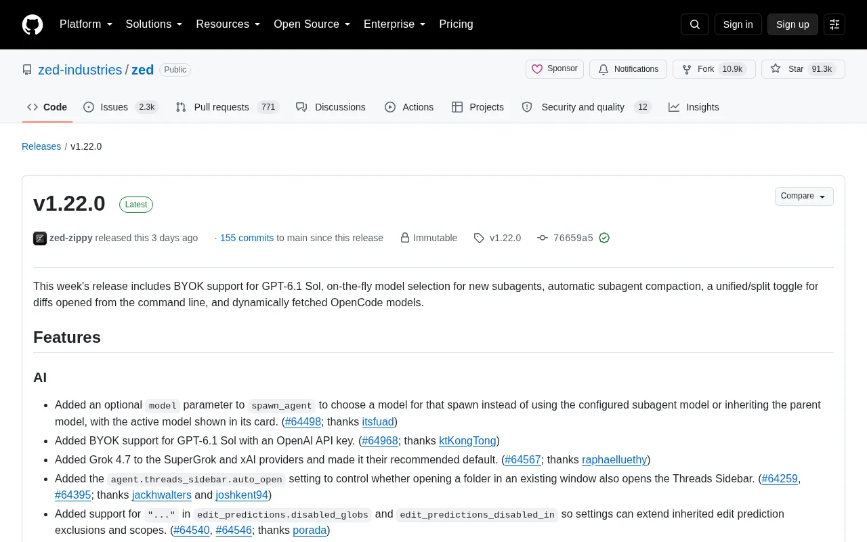Click the heart Sponsor button
The height and width of the screenshot is (542, 867).
click(x=554, y=69)
